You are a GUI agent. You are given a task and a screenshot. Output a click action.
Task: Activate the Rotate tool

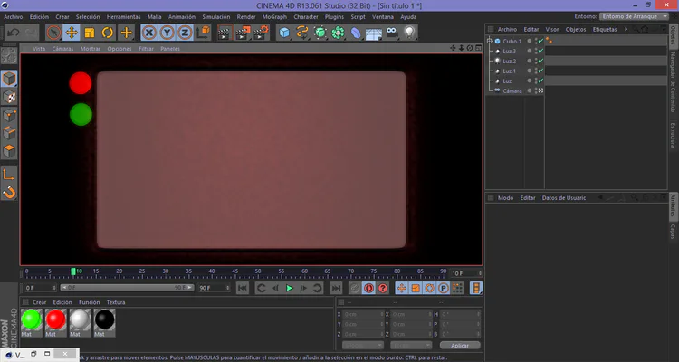click(108, 33)
